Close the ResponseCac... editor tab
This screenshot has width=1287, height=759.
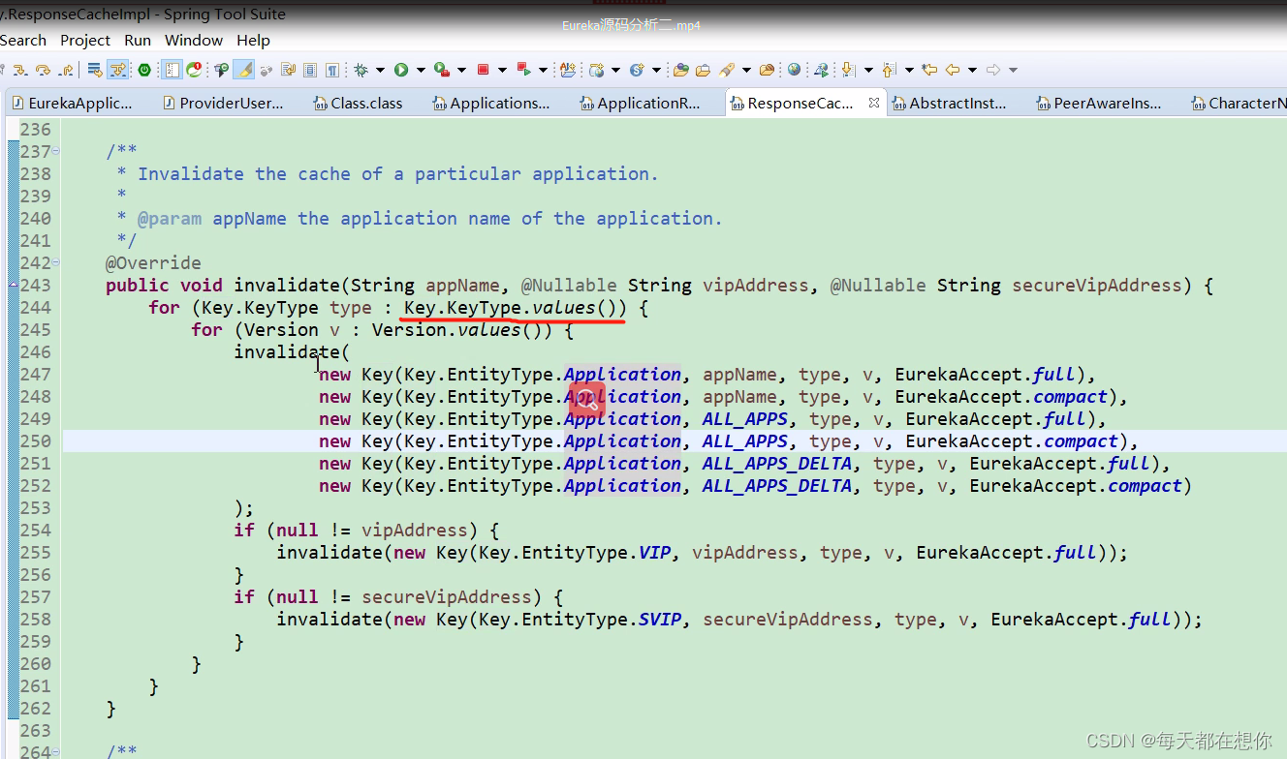(873, 102)
